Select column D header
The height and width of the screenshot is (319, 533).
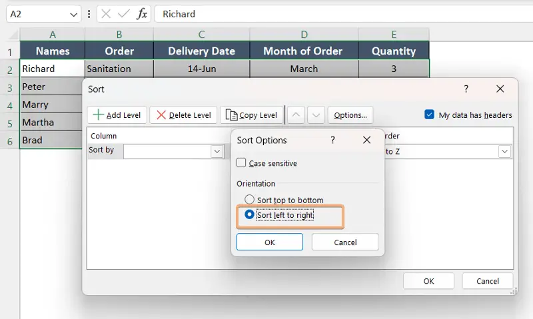[304, 35]
